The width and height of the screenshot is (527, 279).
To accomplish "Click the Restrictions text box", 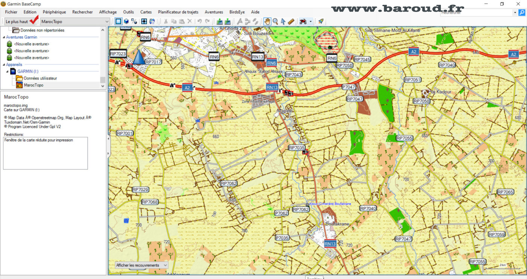I will (x=45, y=153).
